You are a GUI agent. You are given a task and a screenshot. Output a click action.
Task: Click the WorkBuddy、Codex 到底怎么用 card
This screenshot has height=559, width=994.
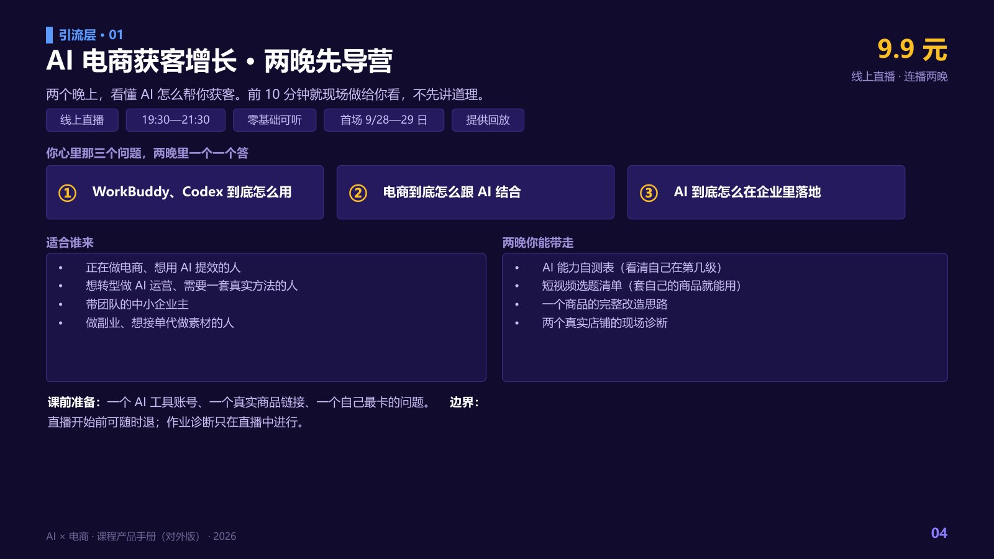[x=185, y=192]
